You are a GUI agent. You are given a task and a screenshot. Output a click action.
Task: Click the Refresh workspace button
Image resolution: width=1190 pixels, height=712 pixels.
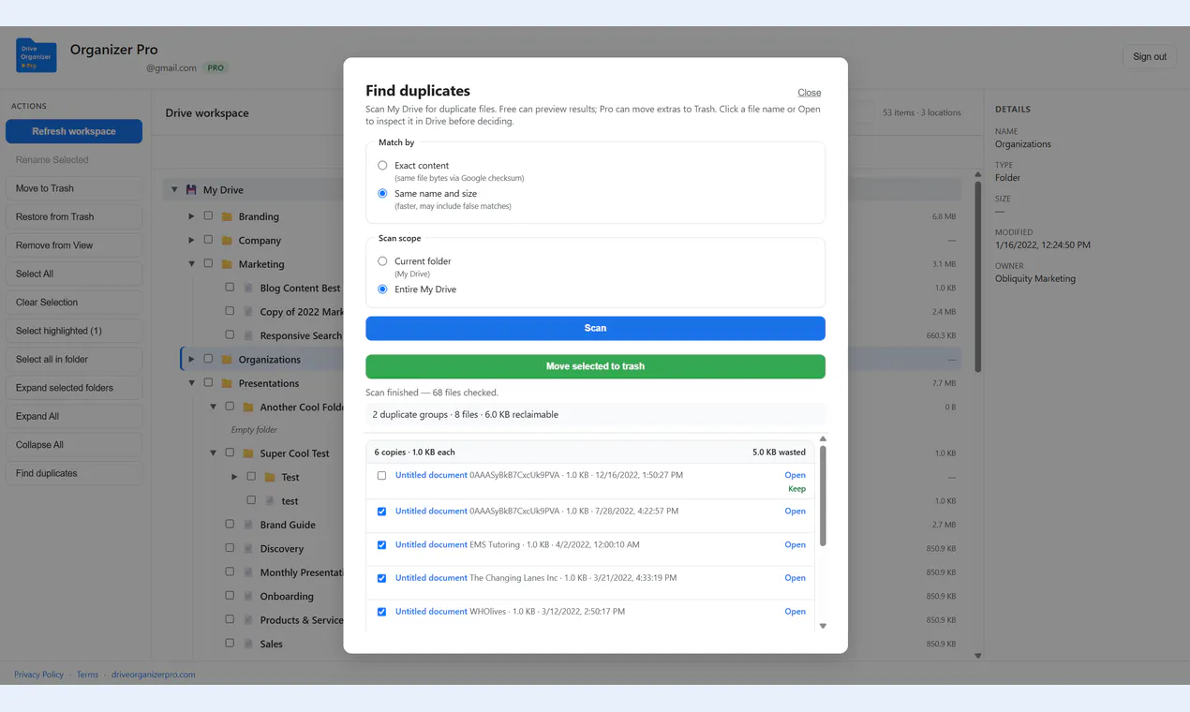point(74,131)
